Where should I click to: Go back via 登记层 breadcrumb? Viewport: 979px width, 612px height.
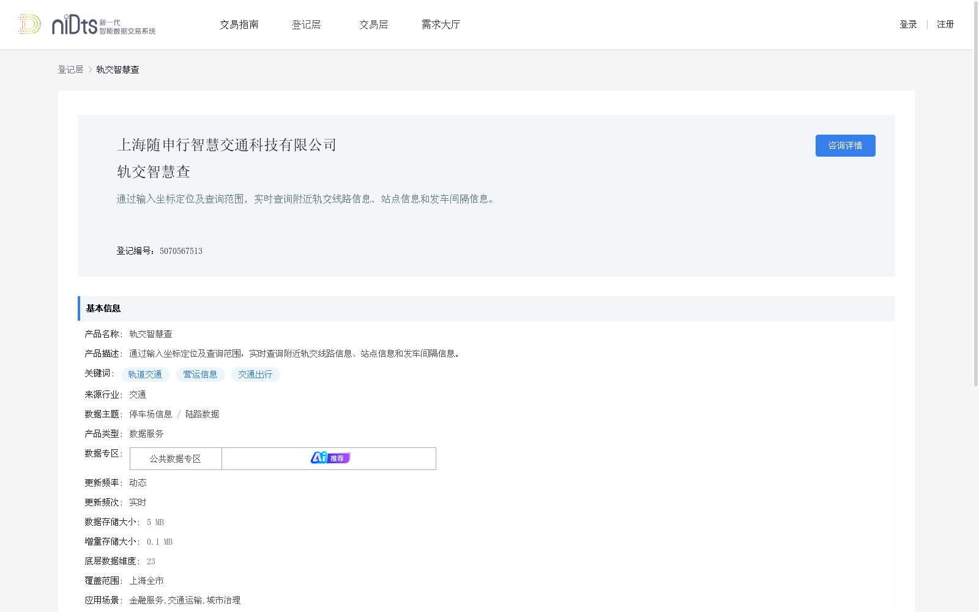(x=70, y=70)
